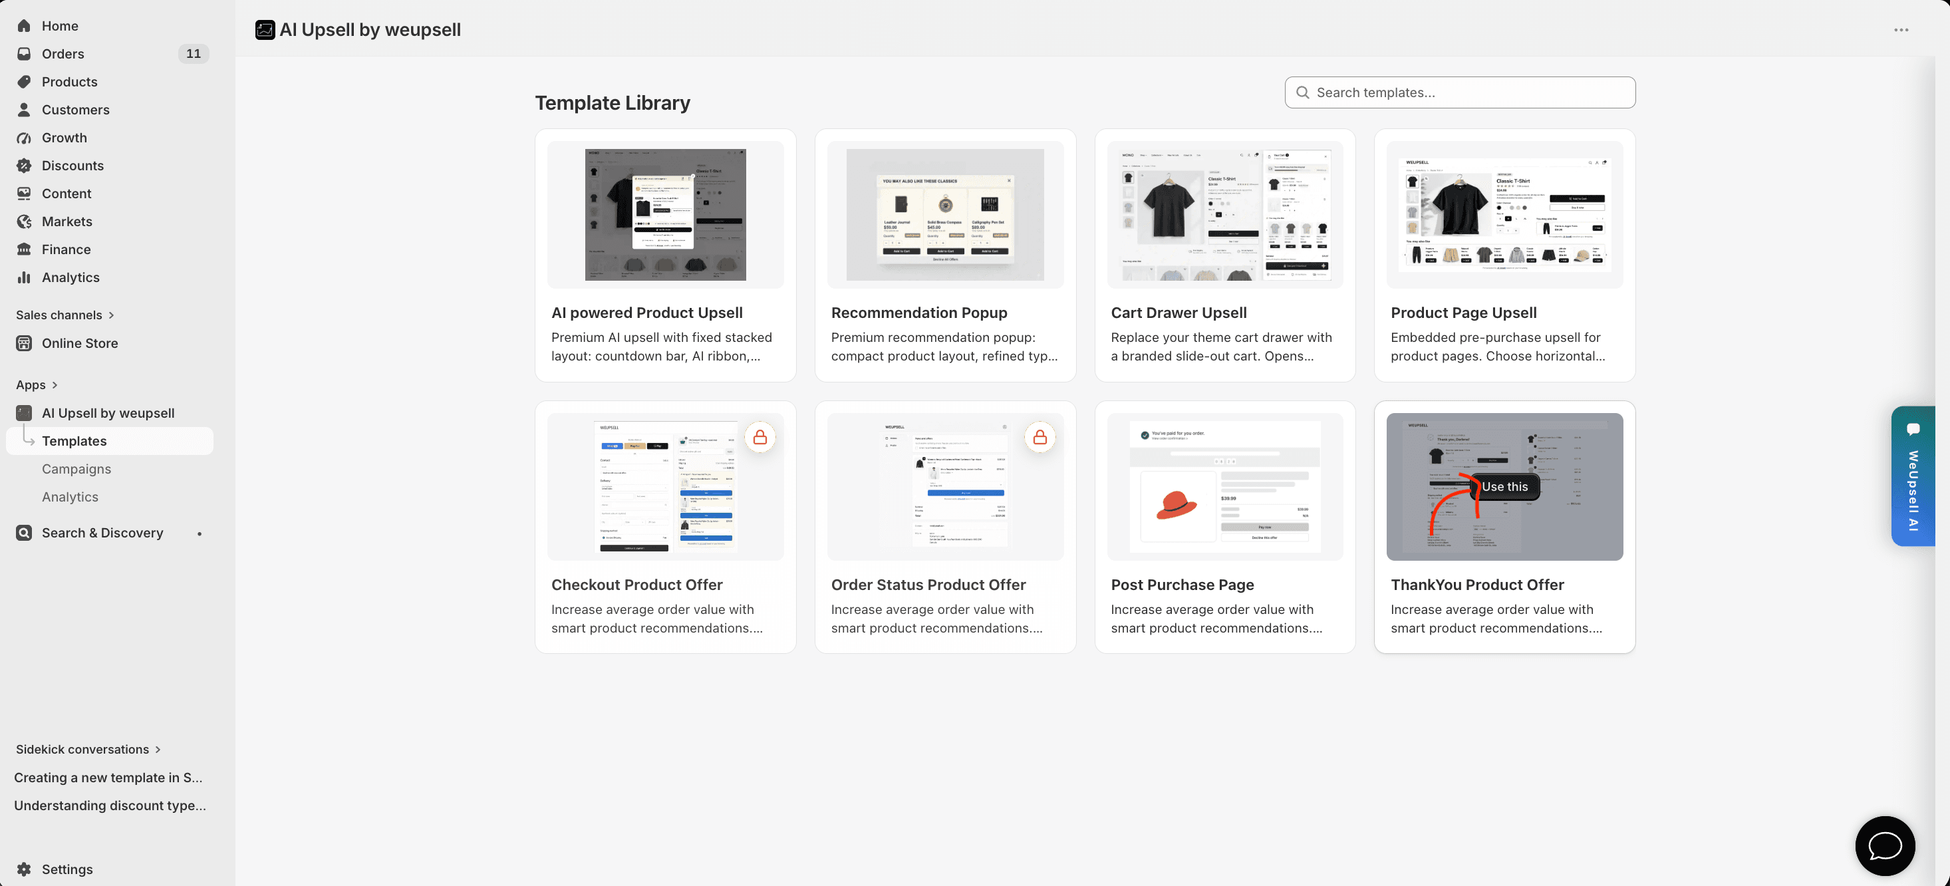This screenshot has width=1950, height=886.
Task: Open Product Page Upsell preview thumbnail
Action: pyautogui.click(x=1505, y=215)
